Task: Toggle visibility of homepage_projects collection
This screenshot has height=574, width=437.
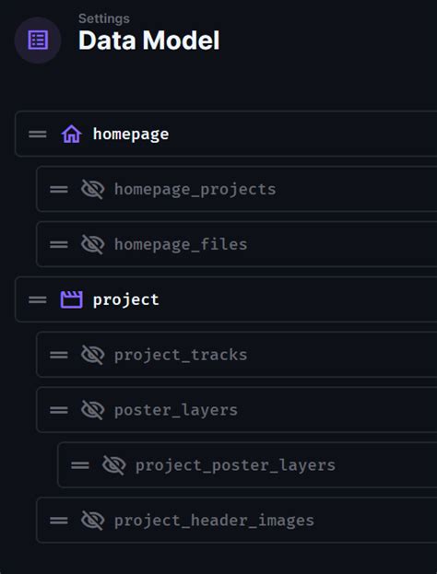Action: point(93,189)
